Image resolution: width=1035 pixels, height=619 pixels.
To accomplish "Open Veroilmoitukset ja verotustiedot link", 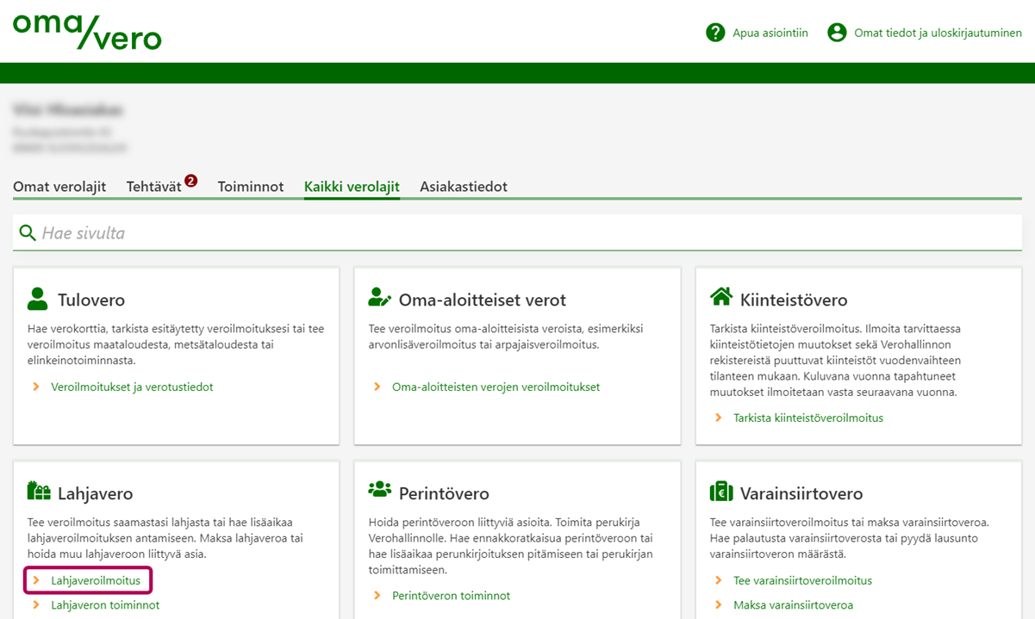I will pyautogui.click(x=132, y=387).
